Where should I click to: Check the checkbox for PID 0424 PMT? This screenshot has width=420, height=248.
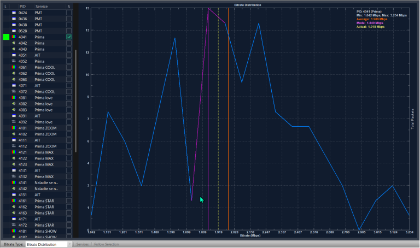pos(69,13)
